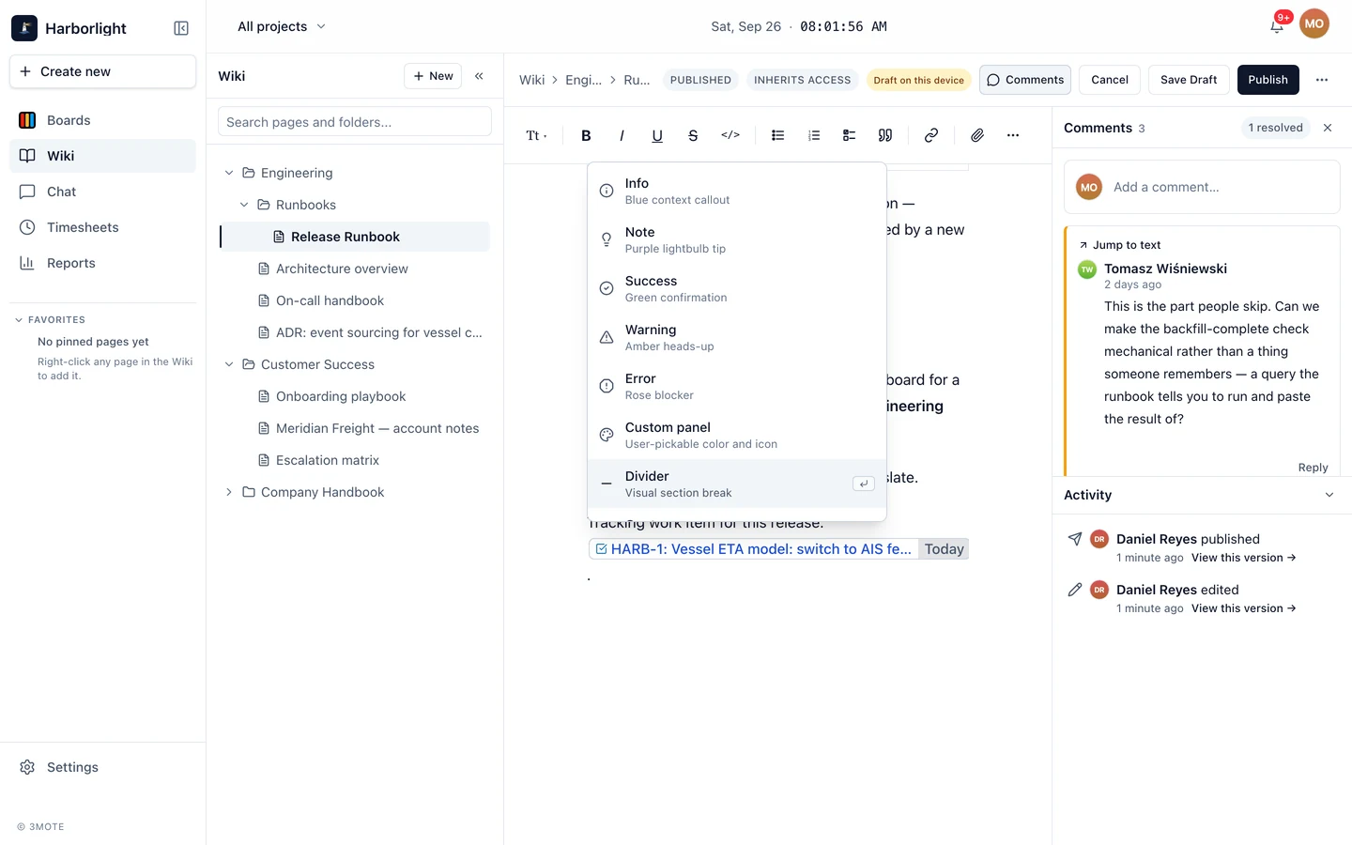This screenshot has width=1352, height=845.
Task: Open the On-call handbook page
Action: [x=354, y=300]
